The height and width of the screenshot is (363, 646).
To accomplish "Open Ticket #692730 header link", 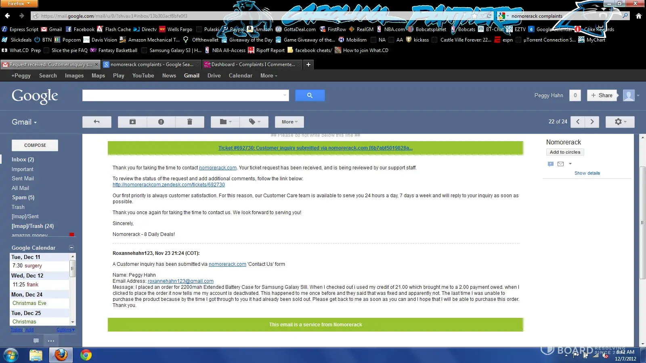I will pos(315,148).
